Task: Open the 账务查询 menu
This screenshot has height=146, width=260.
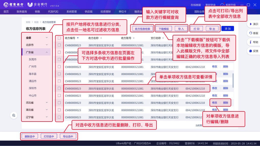Action: pyautogui.click(x=22, y=11)
